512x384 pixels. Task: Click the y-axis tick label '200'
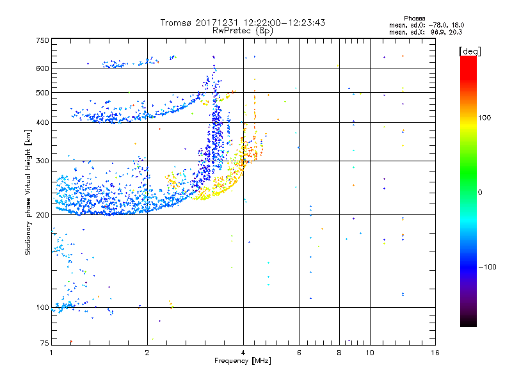(x=42, y=215)
